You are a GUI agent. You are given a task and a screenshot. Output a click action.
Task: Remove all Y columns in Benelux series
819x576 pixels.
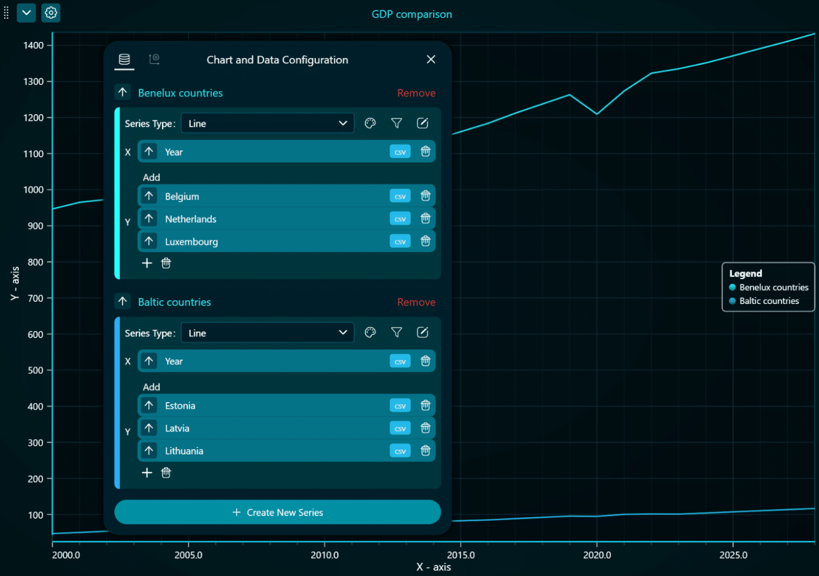coord(166,263)
